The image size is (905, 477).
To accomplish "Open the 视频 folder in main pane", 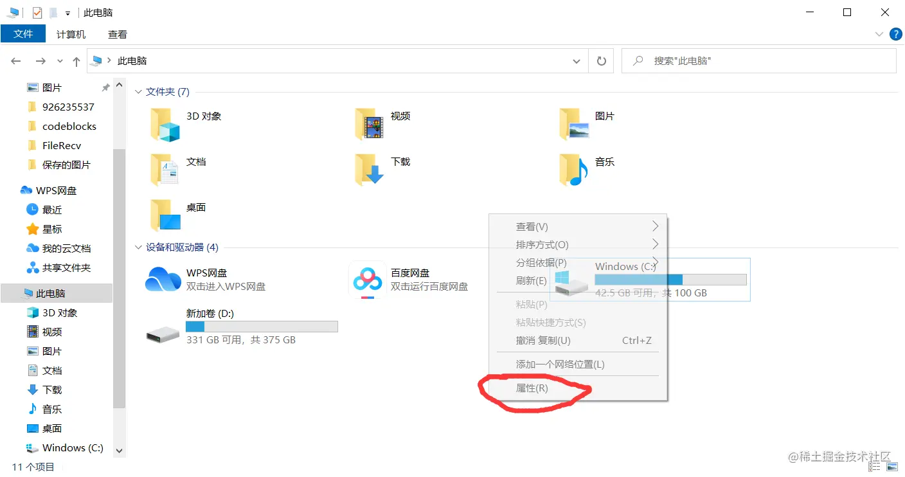I will (370, 124).
